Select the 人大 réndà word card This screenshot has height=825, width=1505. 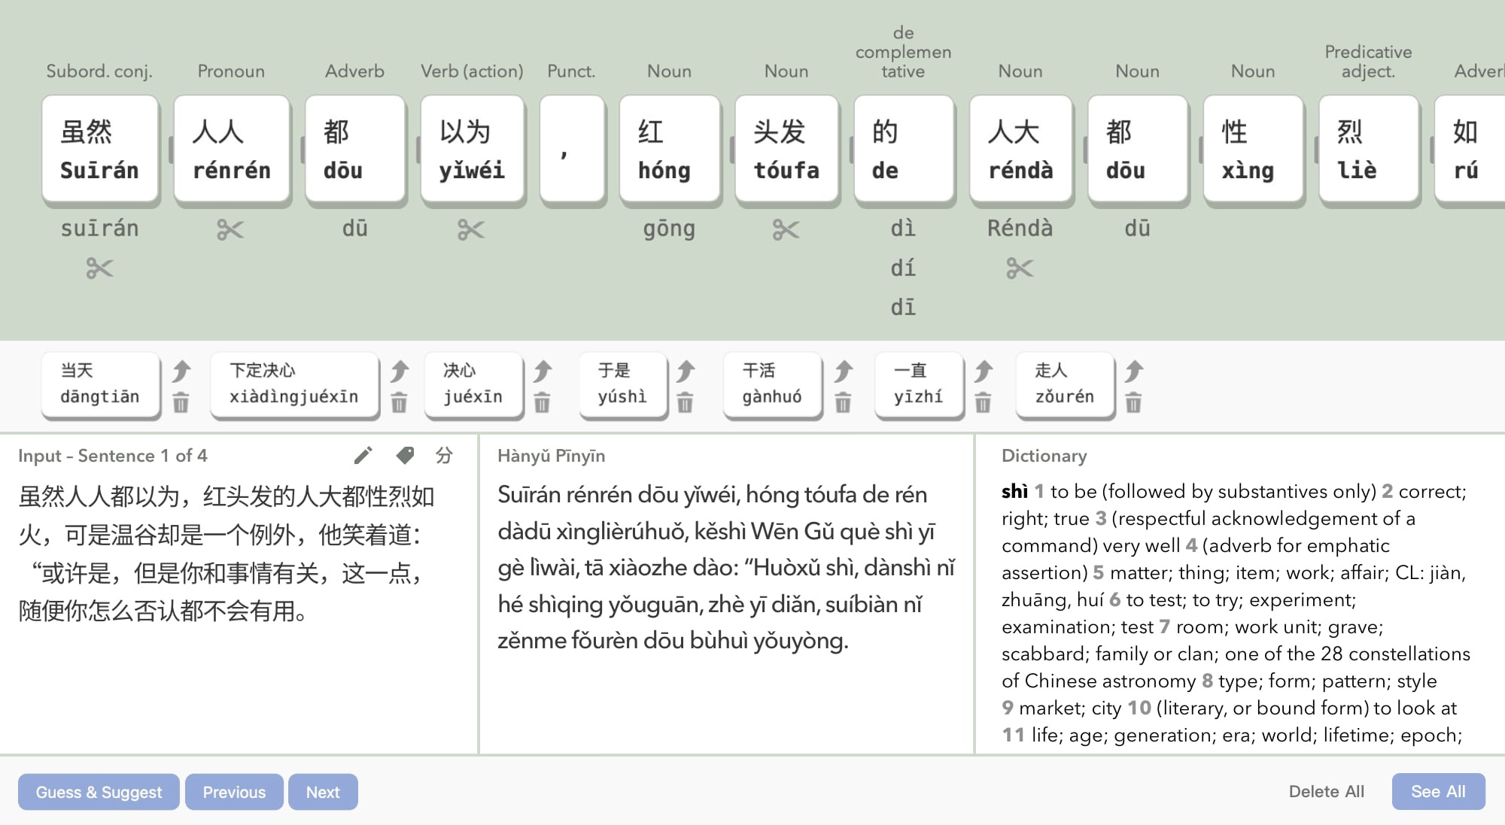[x=1021, y=149]
